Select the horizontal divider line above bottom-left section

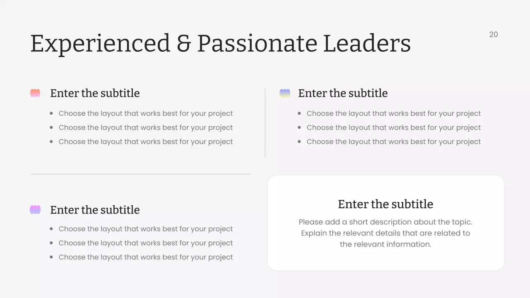140,174
